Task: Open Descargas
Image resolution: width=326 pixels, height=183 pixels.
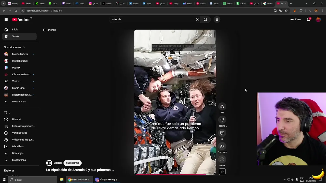Action: click(x=19, y=153)
